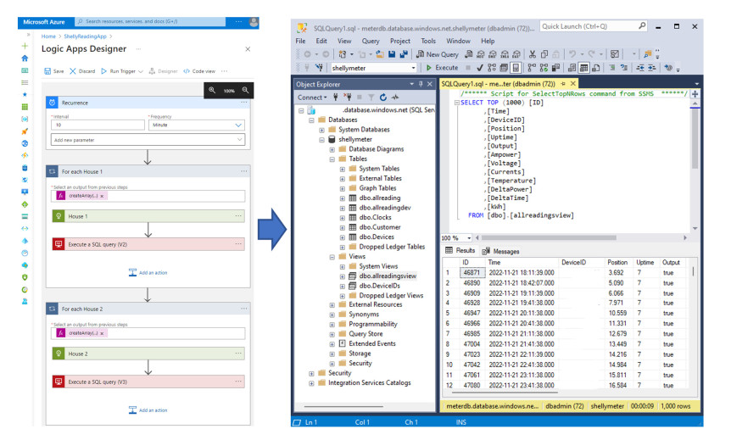This screenshot has width=731, height=440.
Task: Expand the dbo.Customer table node
Action: (x=343, y=227)
